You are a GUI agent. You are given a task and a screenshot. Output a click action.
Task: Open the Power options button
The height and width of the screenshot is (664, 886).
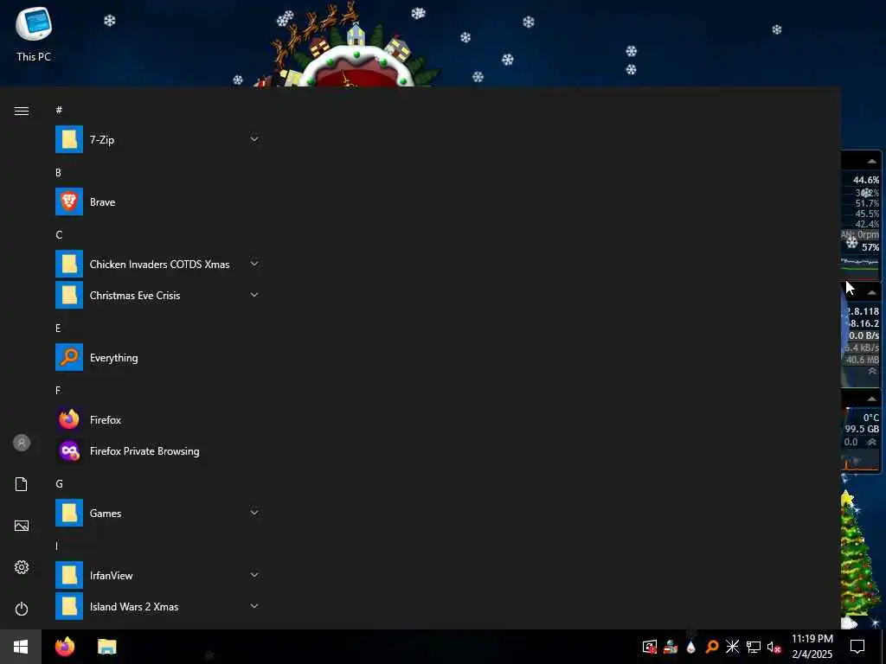point(22,609)
